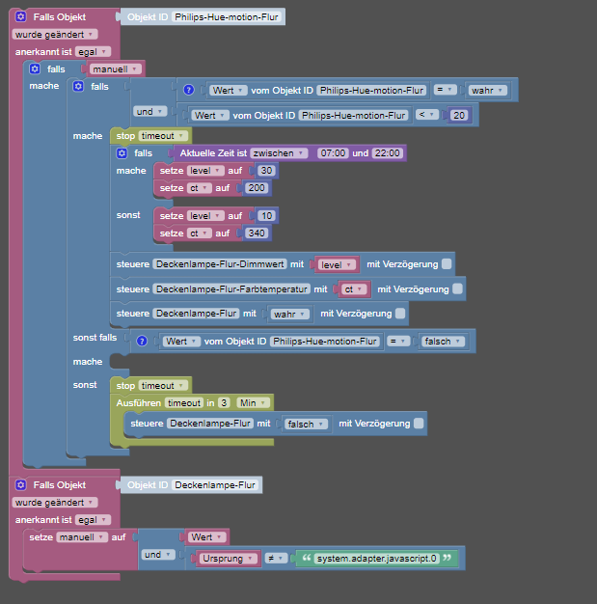Edit end time 22:00 field
Screen dimensions: 597x604
pyautogui.click(x=388, y=153)
